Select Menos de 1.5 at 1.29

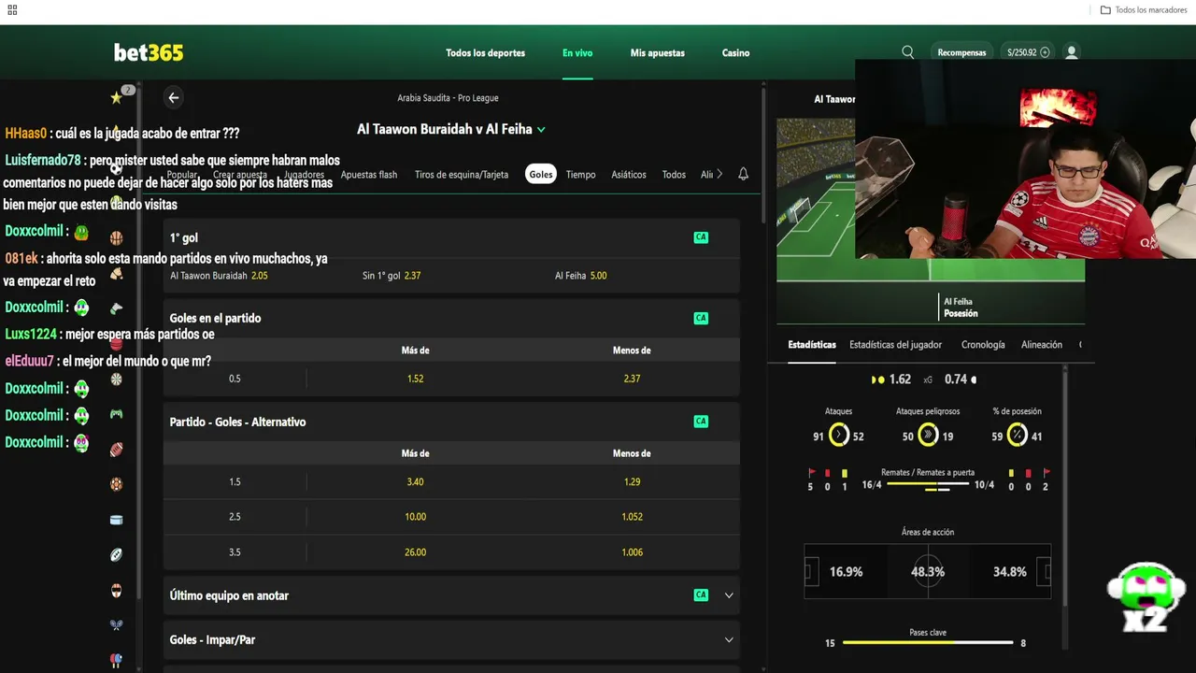pos(632,481)
